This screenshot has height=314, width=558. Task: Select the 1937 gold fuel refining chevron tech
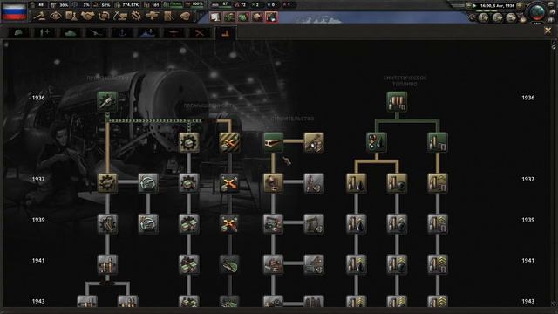[438, 182]
